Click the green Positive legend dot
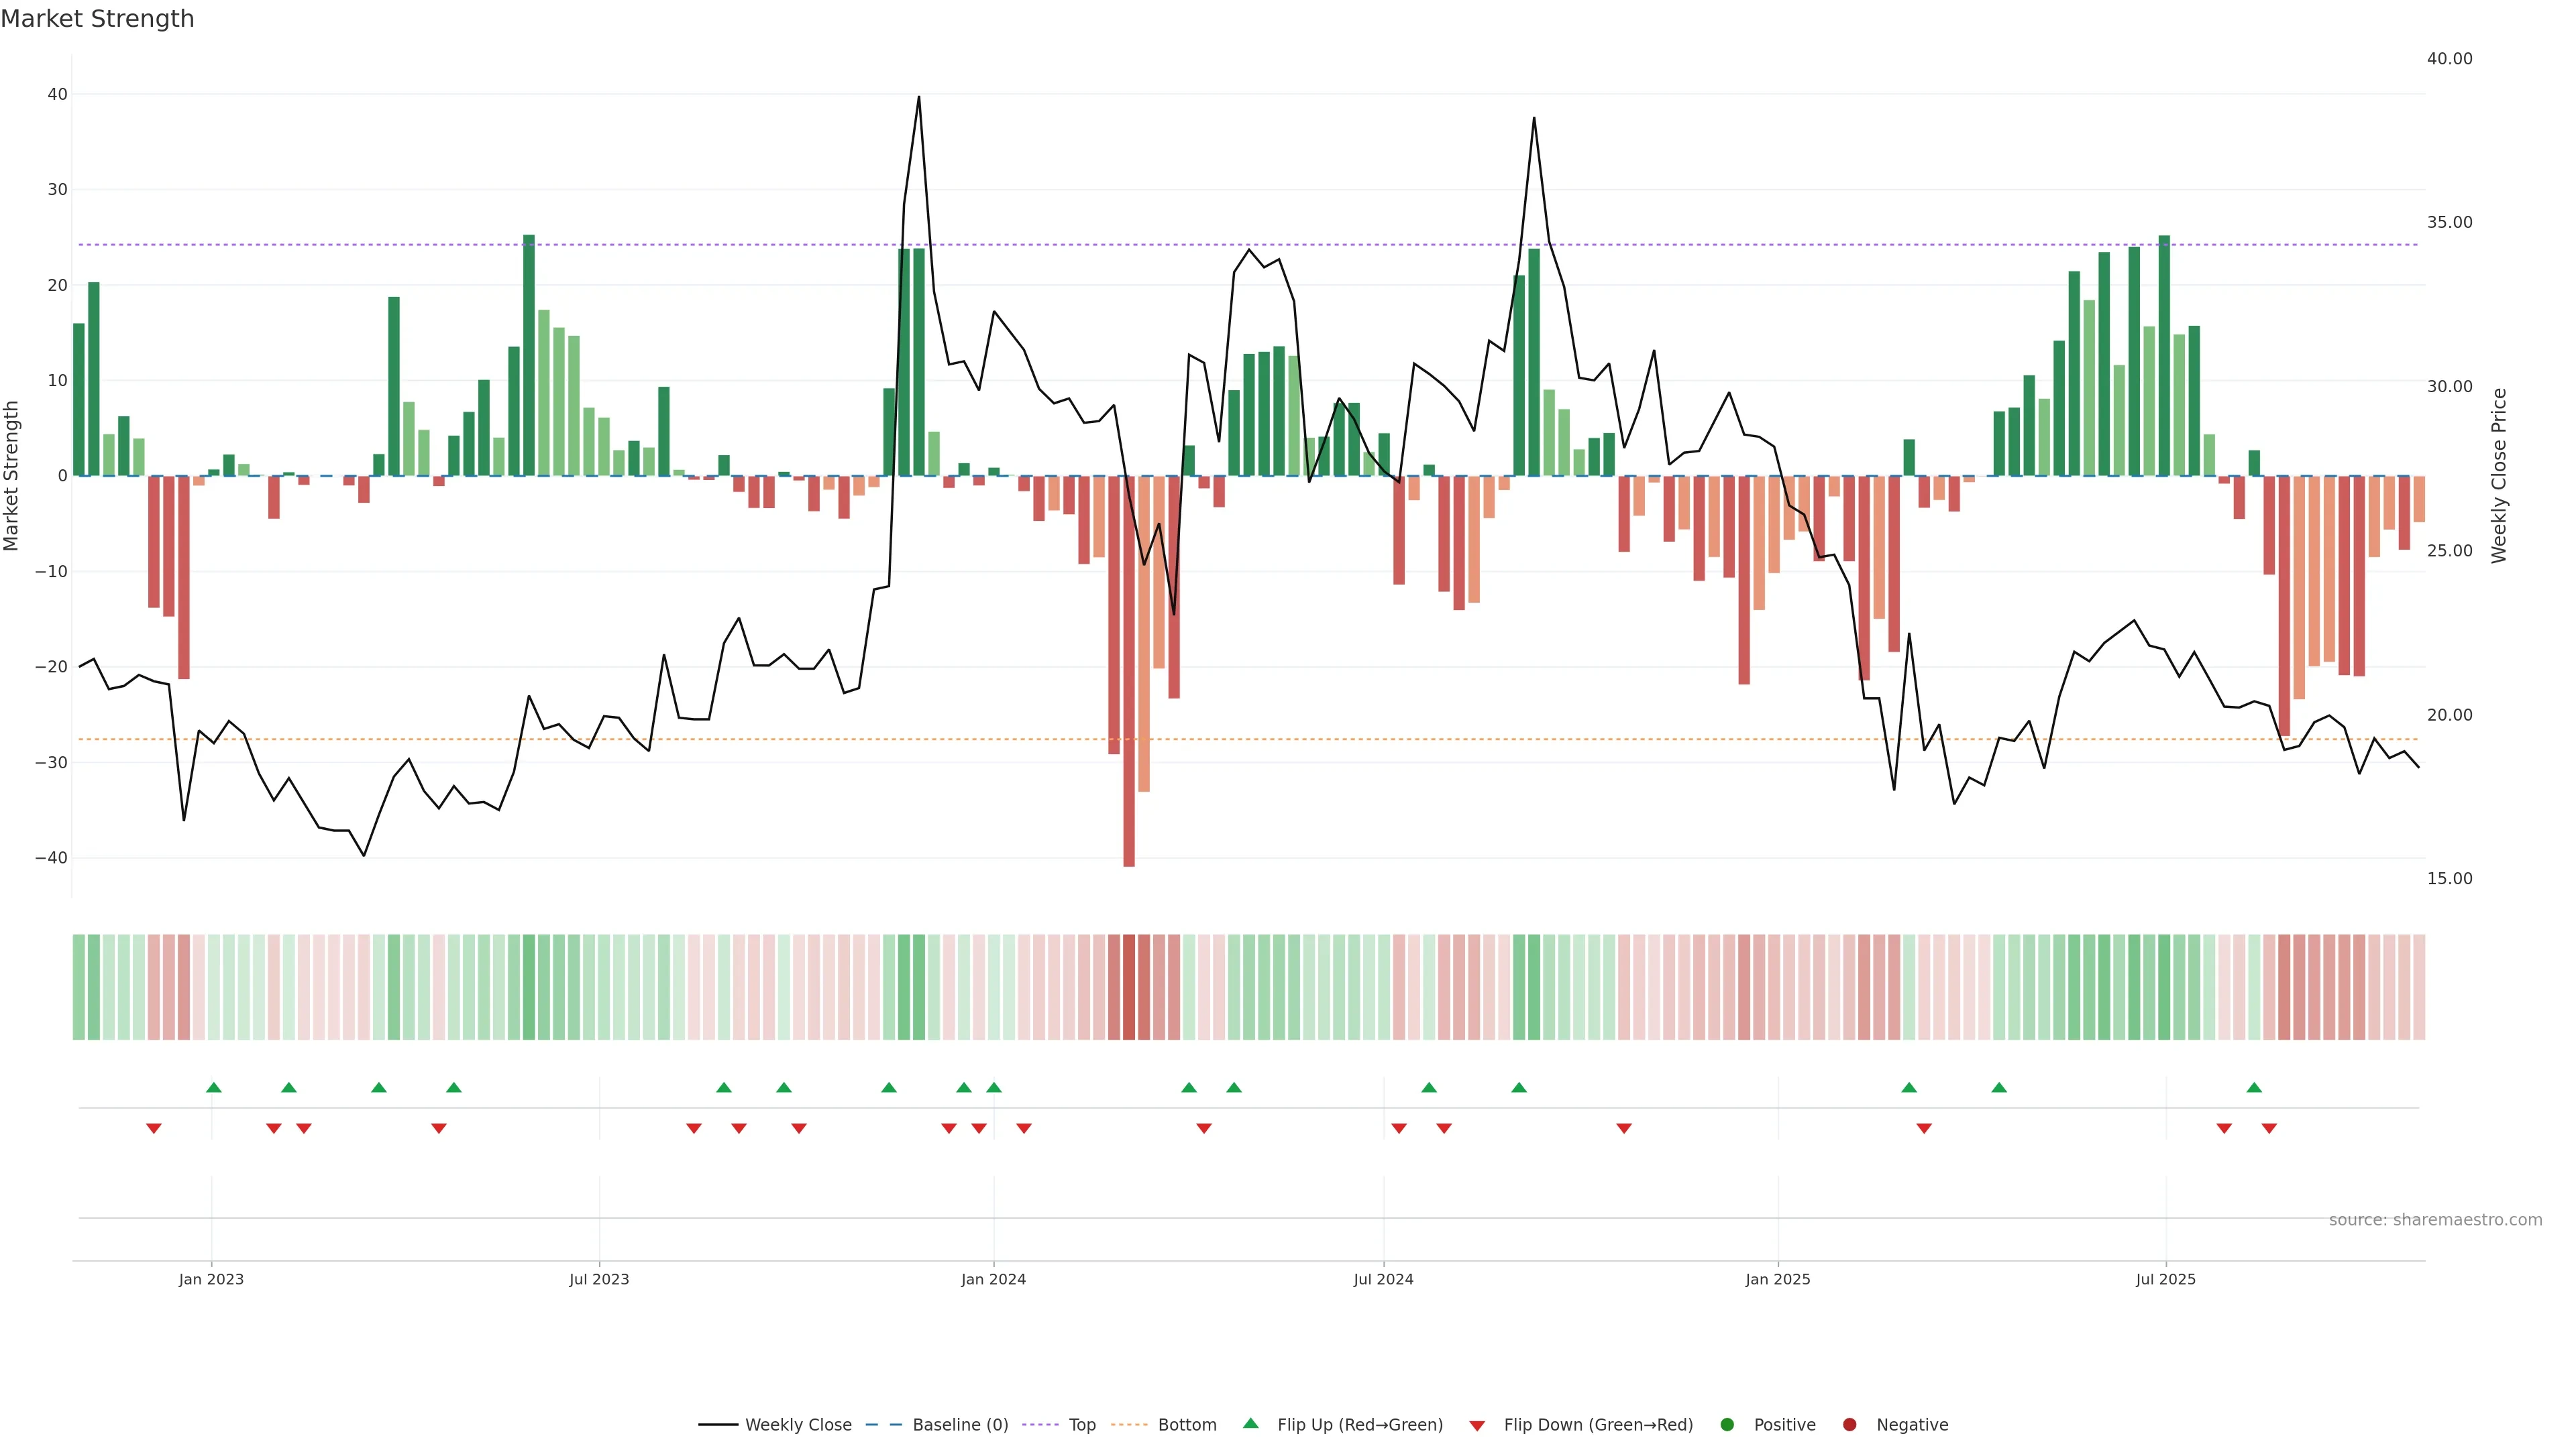 pyautogui.click(x=1727, y=1425)
